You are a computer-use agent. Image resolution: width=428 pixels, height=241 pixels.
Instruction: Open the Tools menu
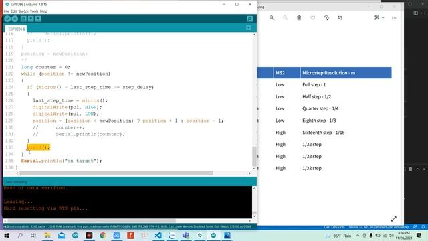[x=34, y=11]
